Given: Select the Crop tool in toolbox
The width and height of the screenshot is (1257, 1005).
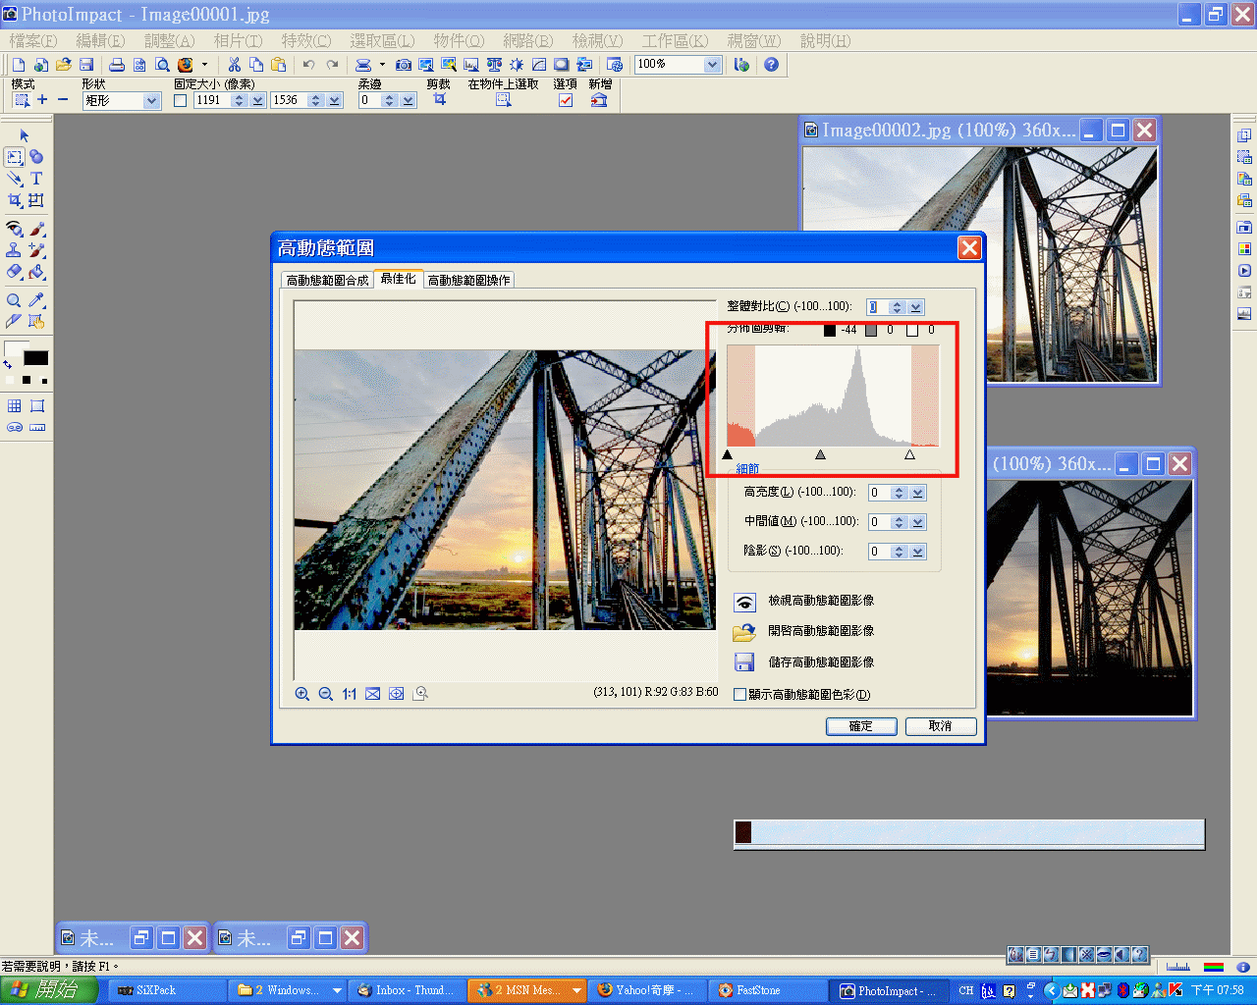Looking at the screenshot, I should pyautogui.click(x=15, y=200).
